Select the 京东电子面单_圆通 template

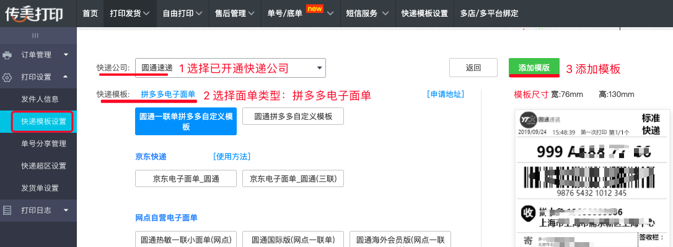(x=186, y=178)
